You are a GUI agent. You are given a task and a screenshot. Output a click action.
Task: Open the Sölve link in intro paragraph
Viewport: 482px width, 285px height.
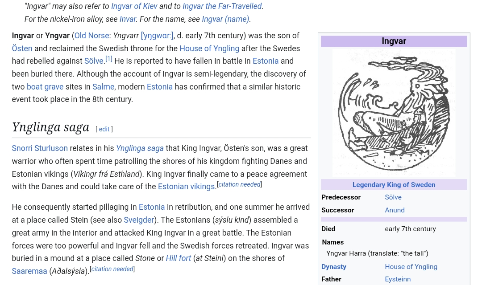(x=94, y=61)
